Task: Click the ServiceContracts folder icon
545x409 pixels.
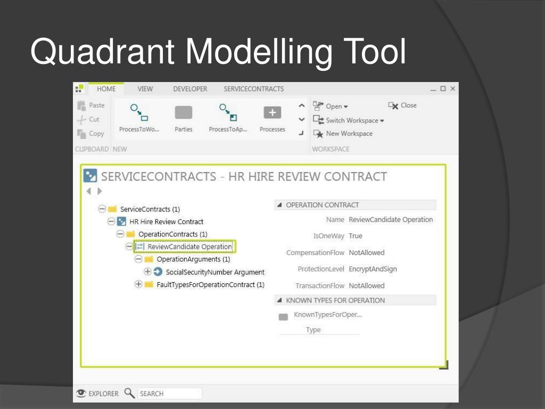Action: click(112, 209)
